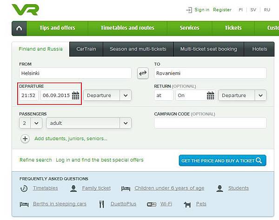Open the Timetables FAQ link
The image size is (279, 220).
coord(46,188)
